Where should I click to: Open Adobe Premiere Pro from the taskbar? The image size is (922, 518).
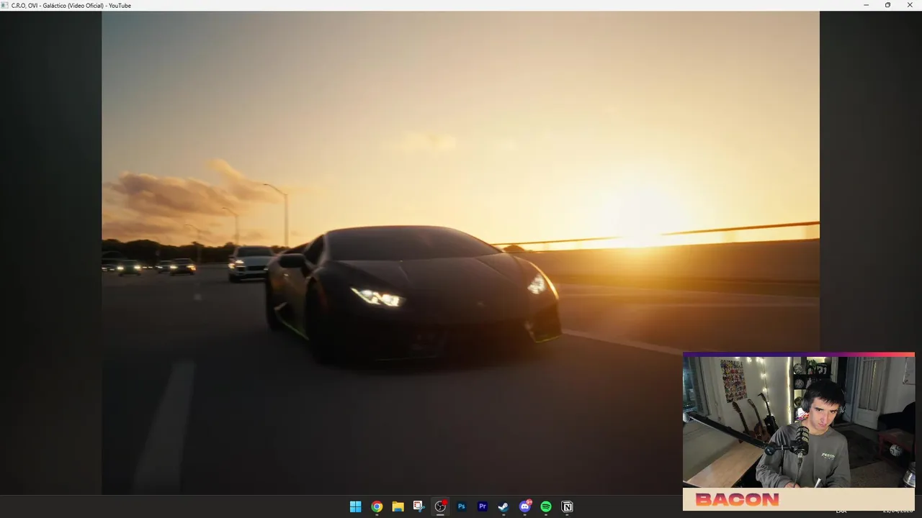[483, 506]
